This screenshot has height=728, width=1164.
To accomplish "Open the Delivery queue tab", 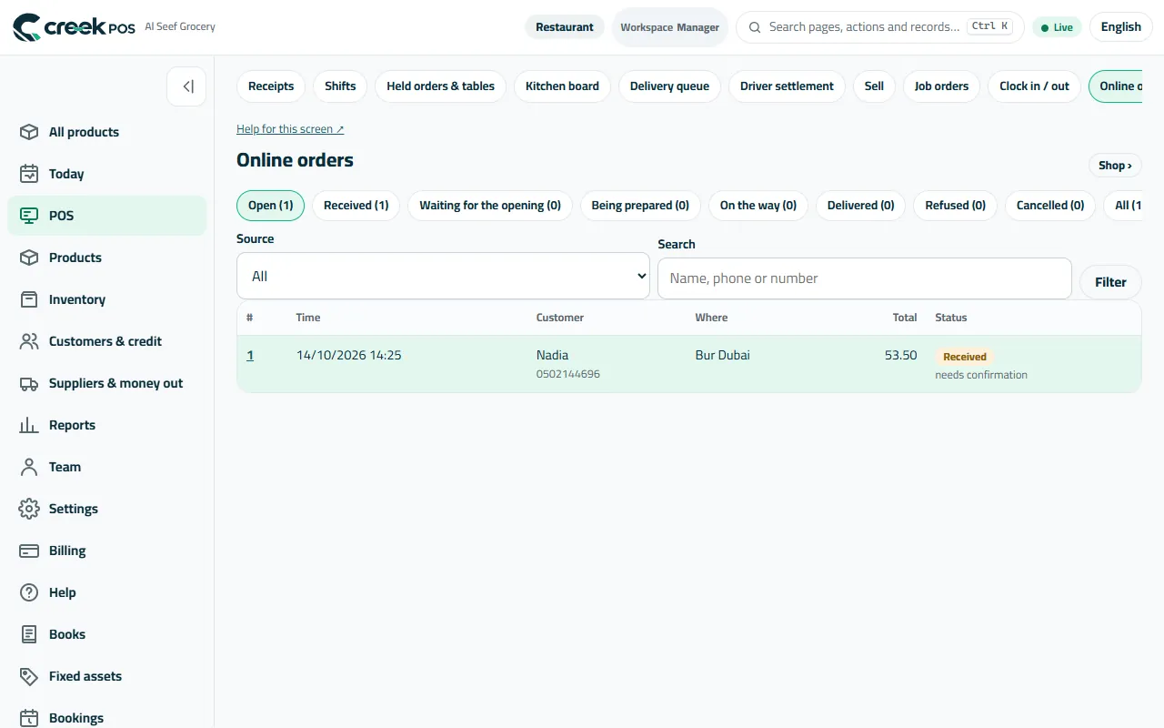I will click(x=669, y=86).
